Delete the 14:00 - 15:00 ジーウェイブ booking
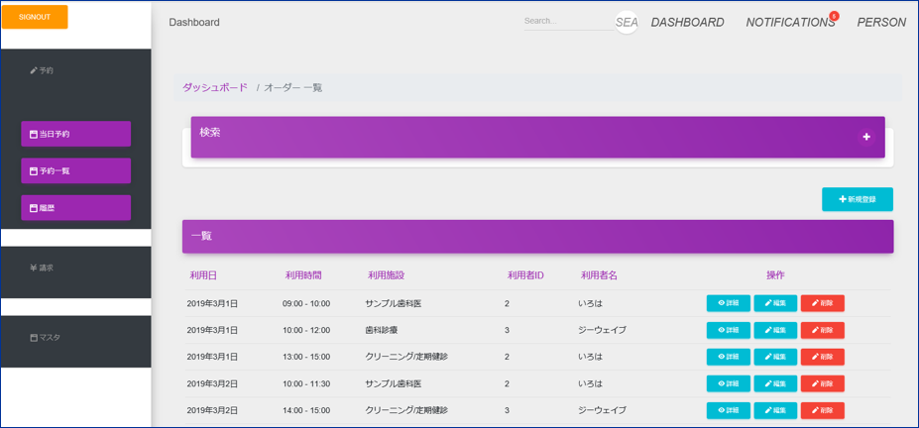919x428 pixels. click(822, 410)
